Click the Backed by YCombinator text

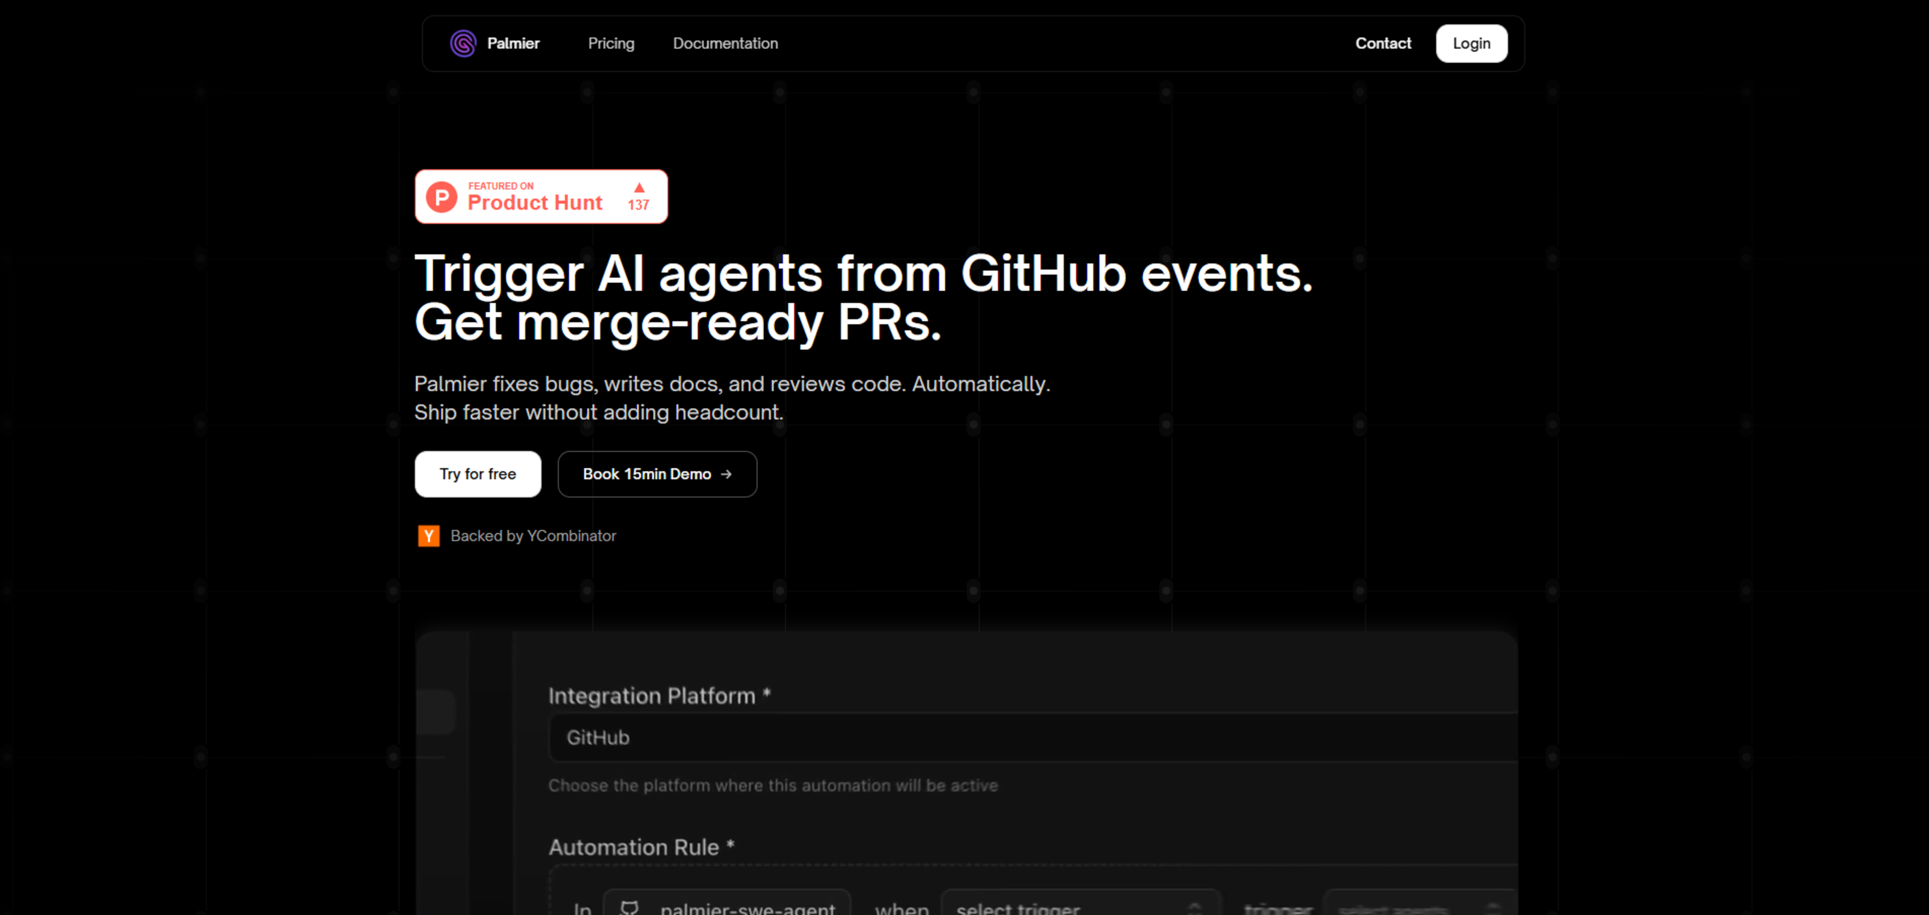(533, 536)
